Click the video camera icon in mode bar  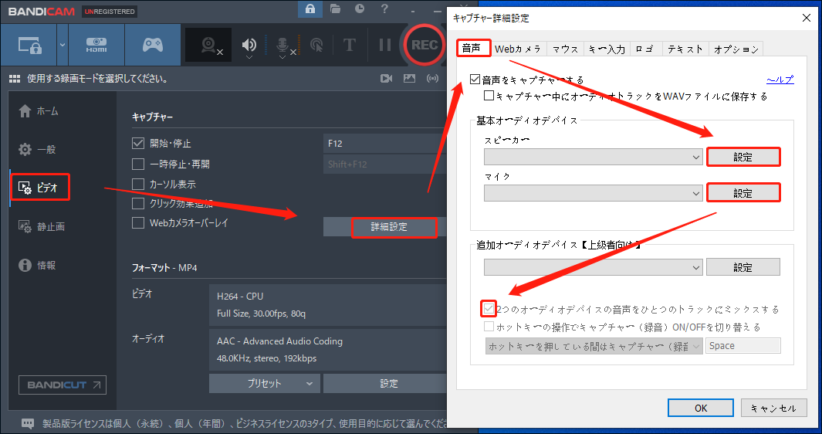pos(387,79)
